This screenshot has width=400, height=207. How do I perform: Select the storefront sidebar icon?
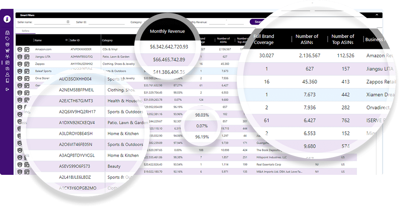(7, 62)
